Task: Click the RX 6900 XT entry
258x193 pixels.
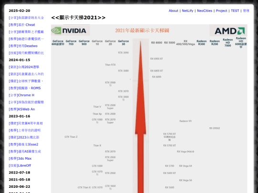Action: [x=157, y=59]
